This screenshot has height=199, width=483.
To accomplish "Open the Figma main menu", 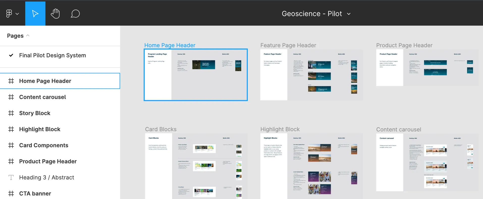I will point(9,14).
